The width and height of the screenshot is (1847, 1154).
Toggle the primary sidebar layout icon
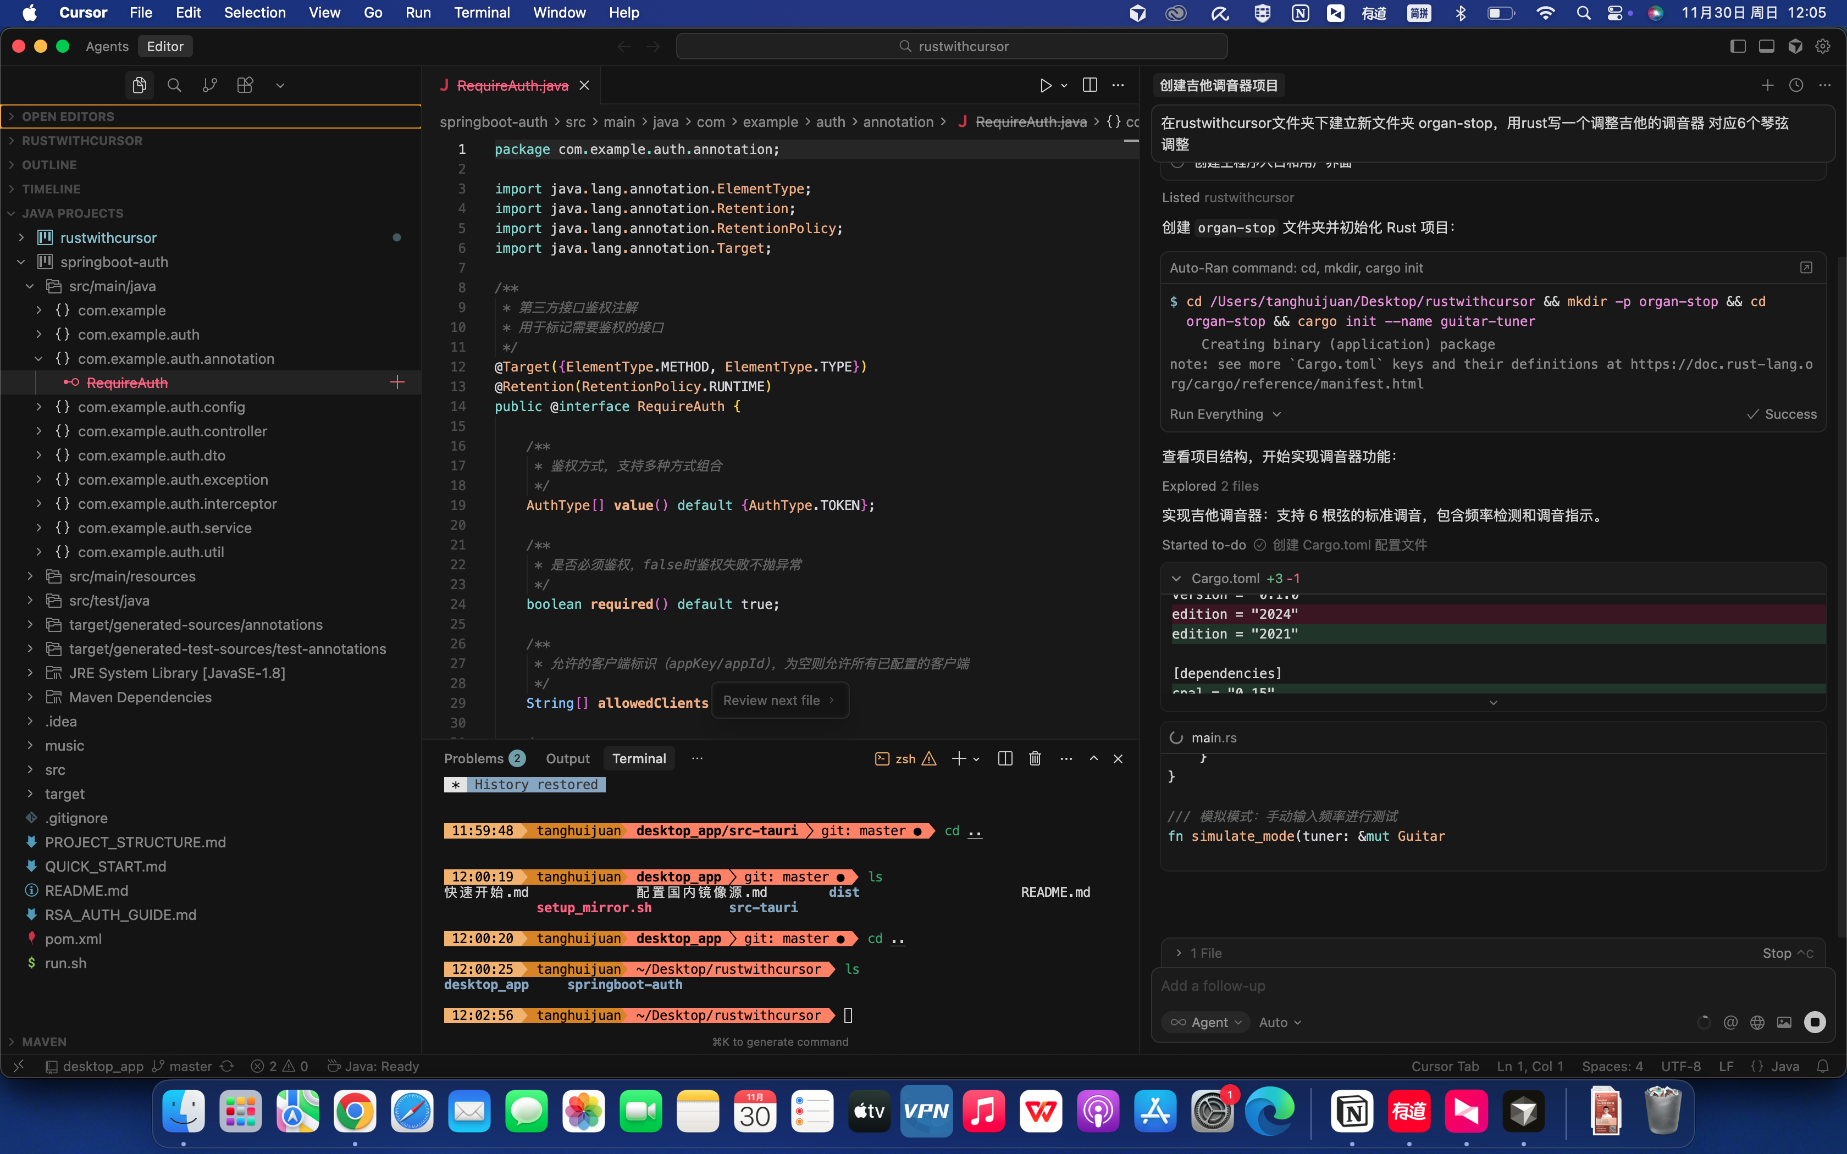coord(1738,47)
